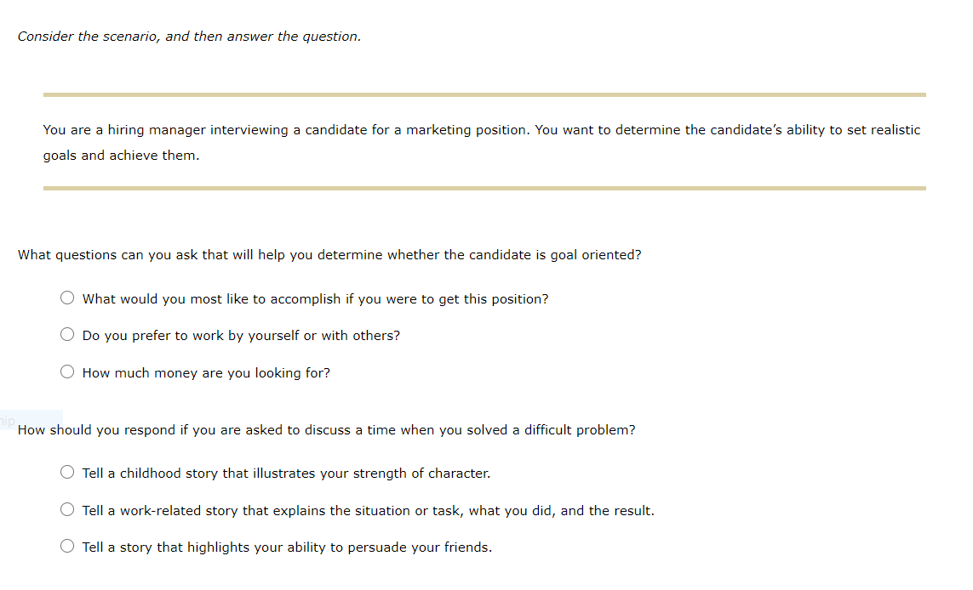
Task: Click the upper tan divider bar
Action: (484, 92)
